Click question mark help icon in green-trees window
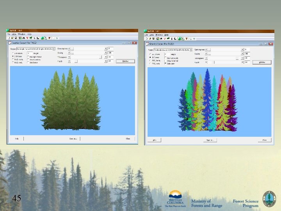Screen dimensions: 281x211 click(x=57, y=38)
